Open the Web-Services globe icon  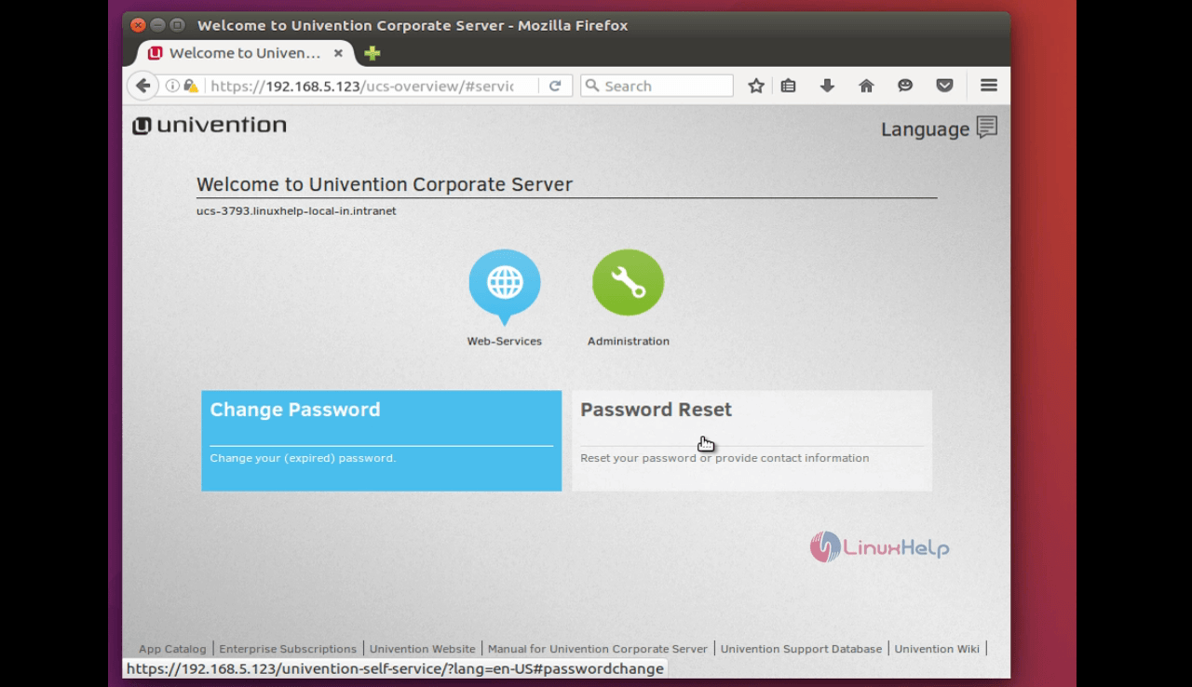[x=505, y=287]
